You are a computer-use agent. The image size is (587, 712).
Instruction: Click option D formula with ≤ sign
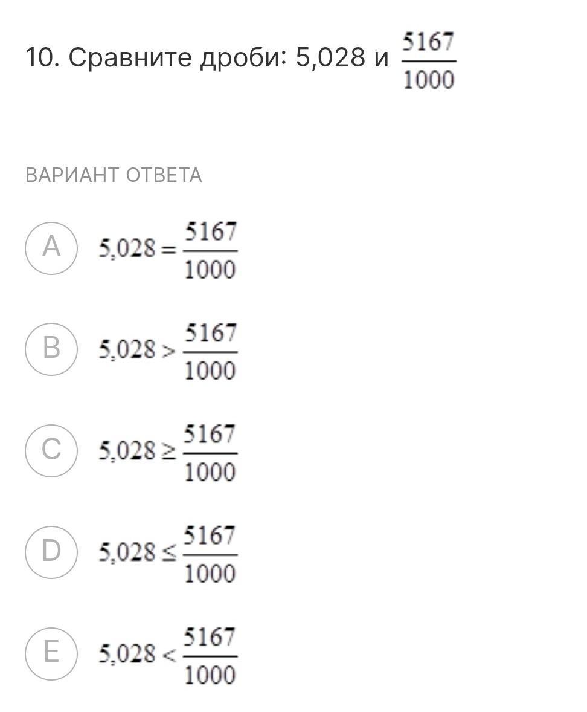click(168, 554)
